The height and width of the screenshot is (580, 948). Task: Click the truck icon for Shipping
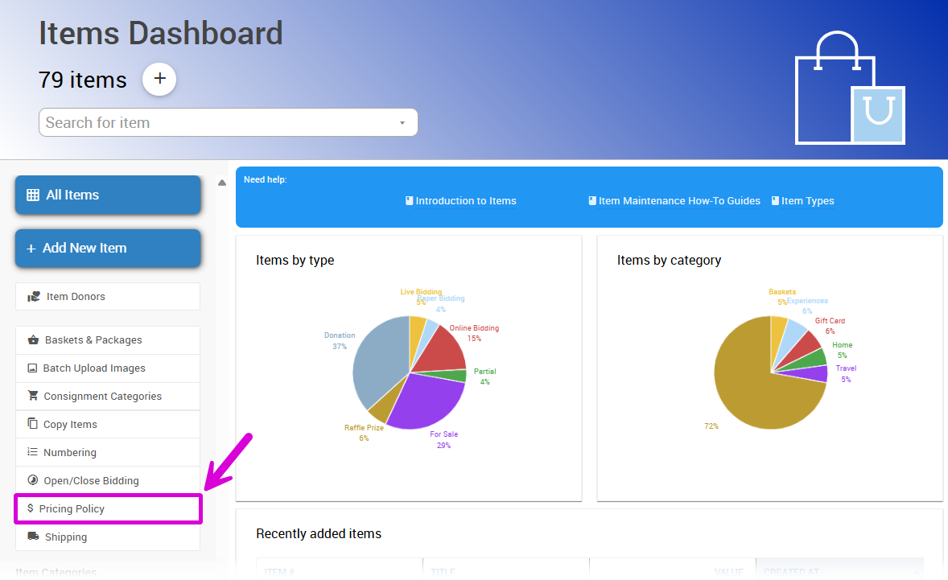point(33,537)
